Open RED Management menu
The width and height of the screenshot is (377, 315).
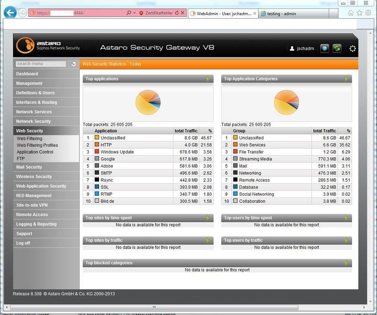[46, 196]
